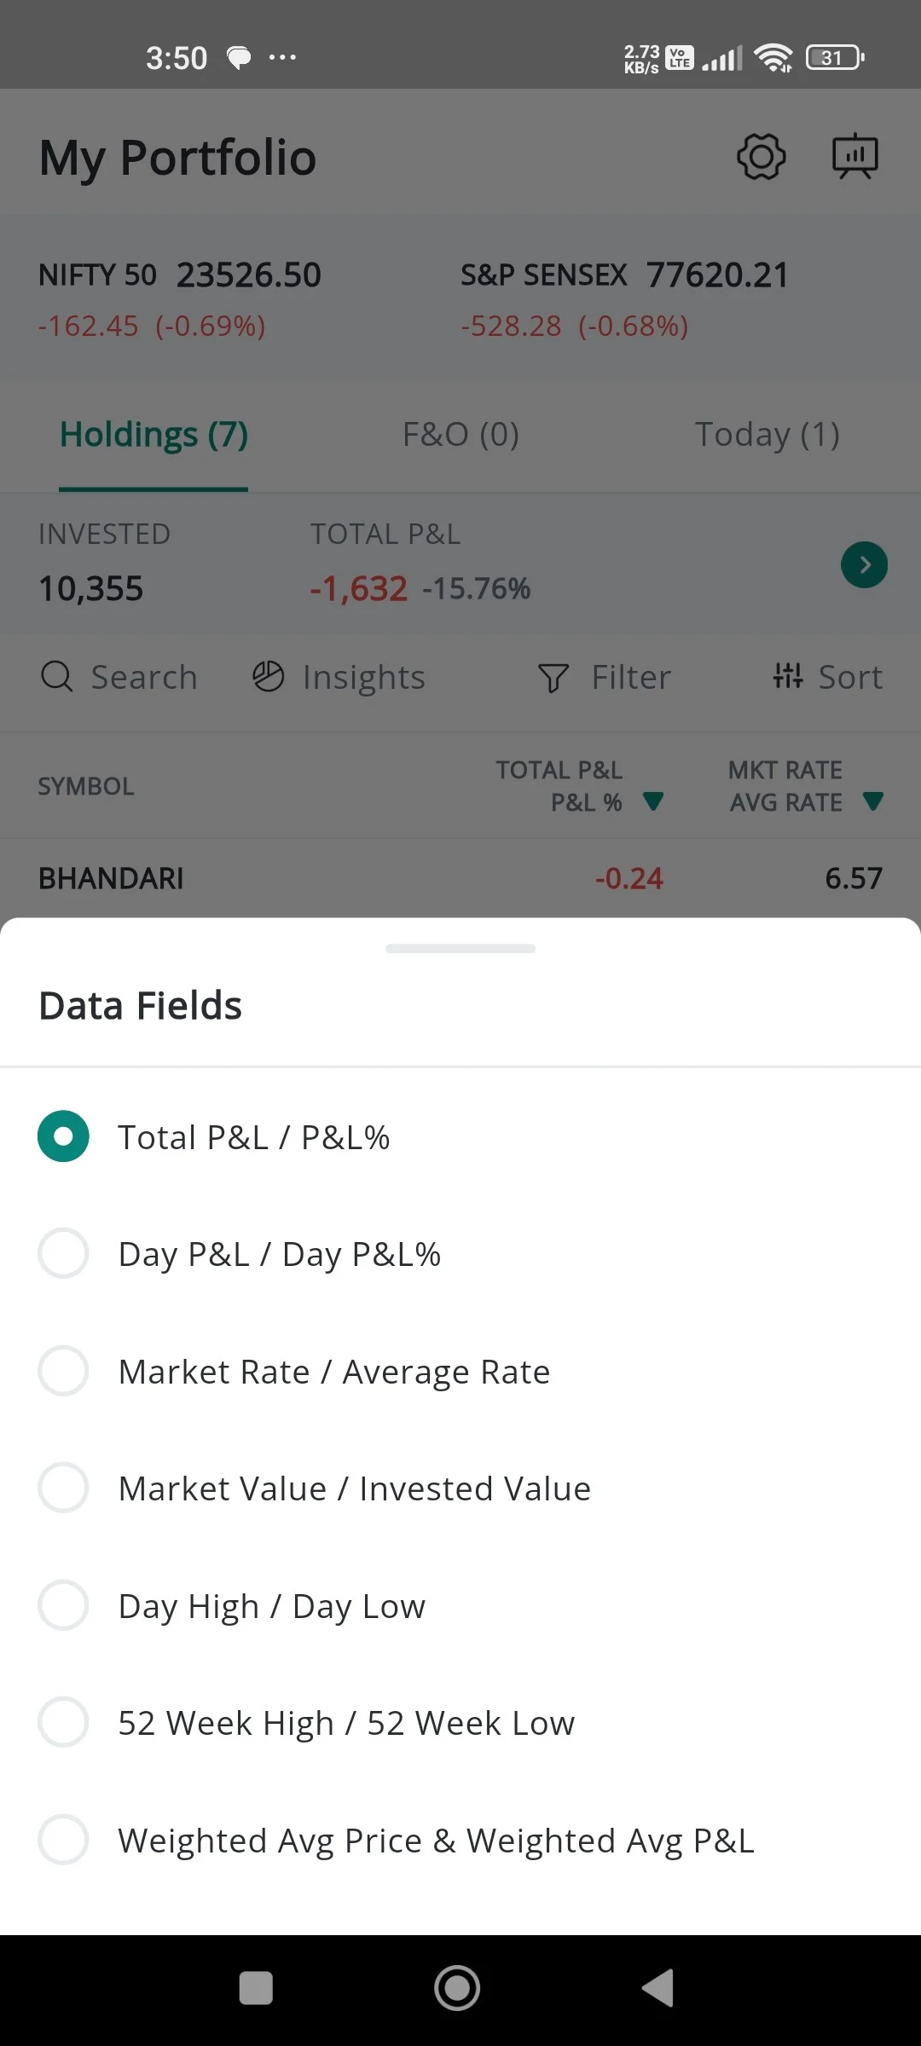This screenshot has width=921, height=2046.
Task: Tap the Sort sliders icon
Action: pyautogui.click(x=787, y=676)
